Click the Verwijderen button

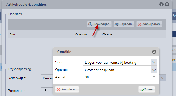149,24
